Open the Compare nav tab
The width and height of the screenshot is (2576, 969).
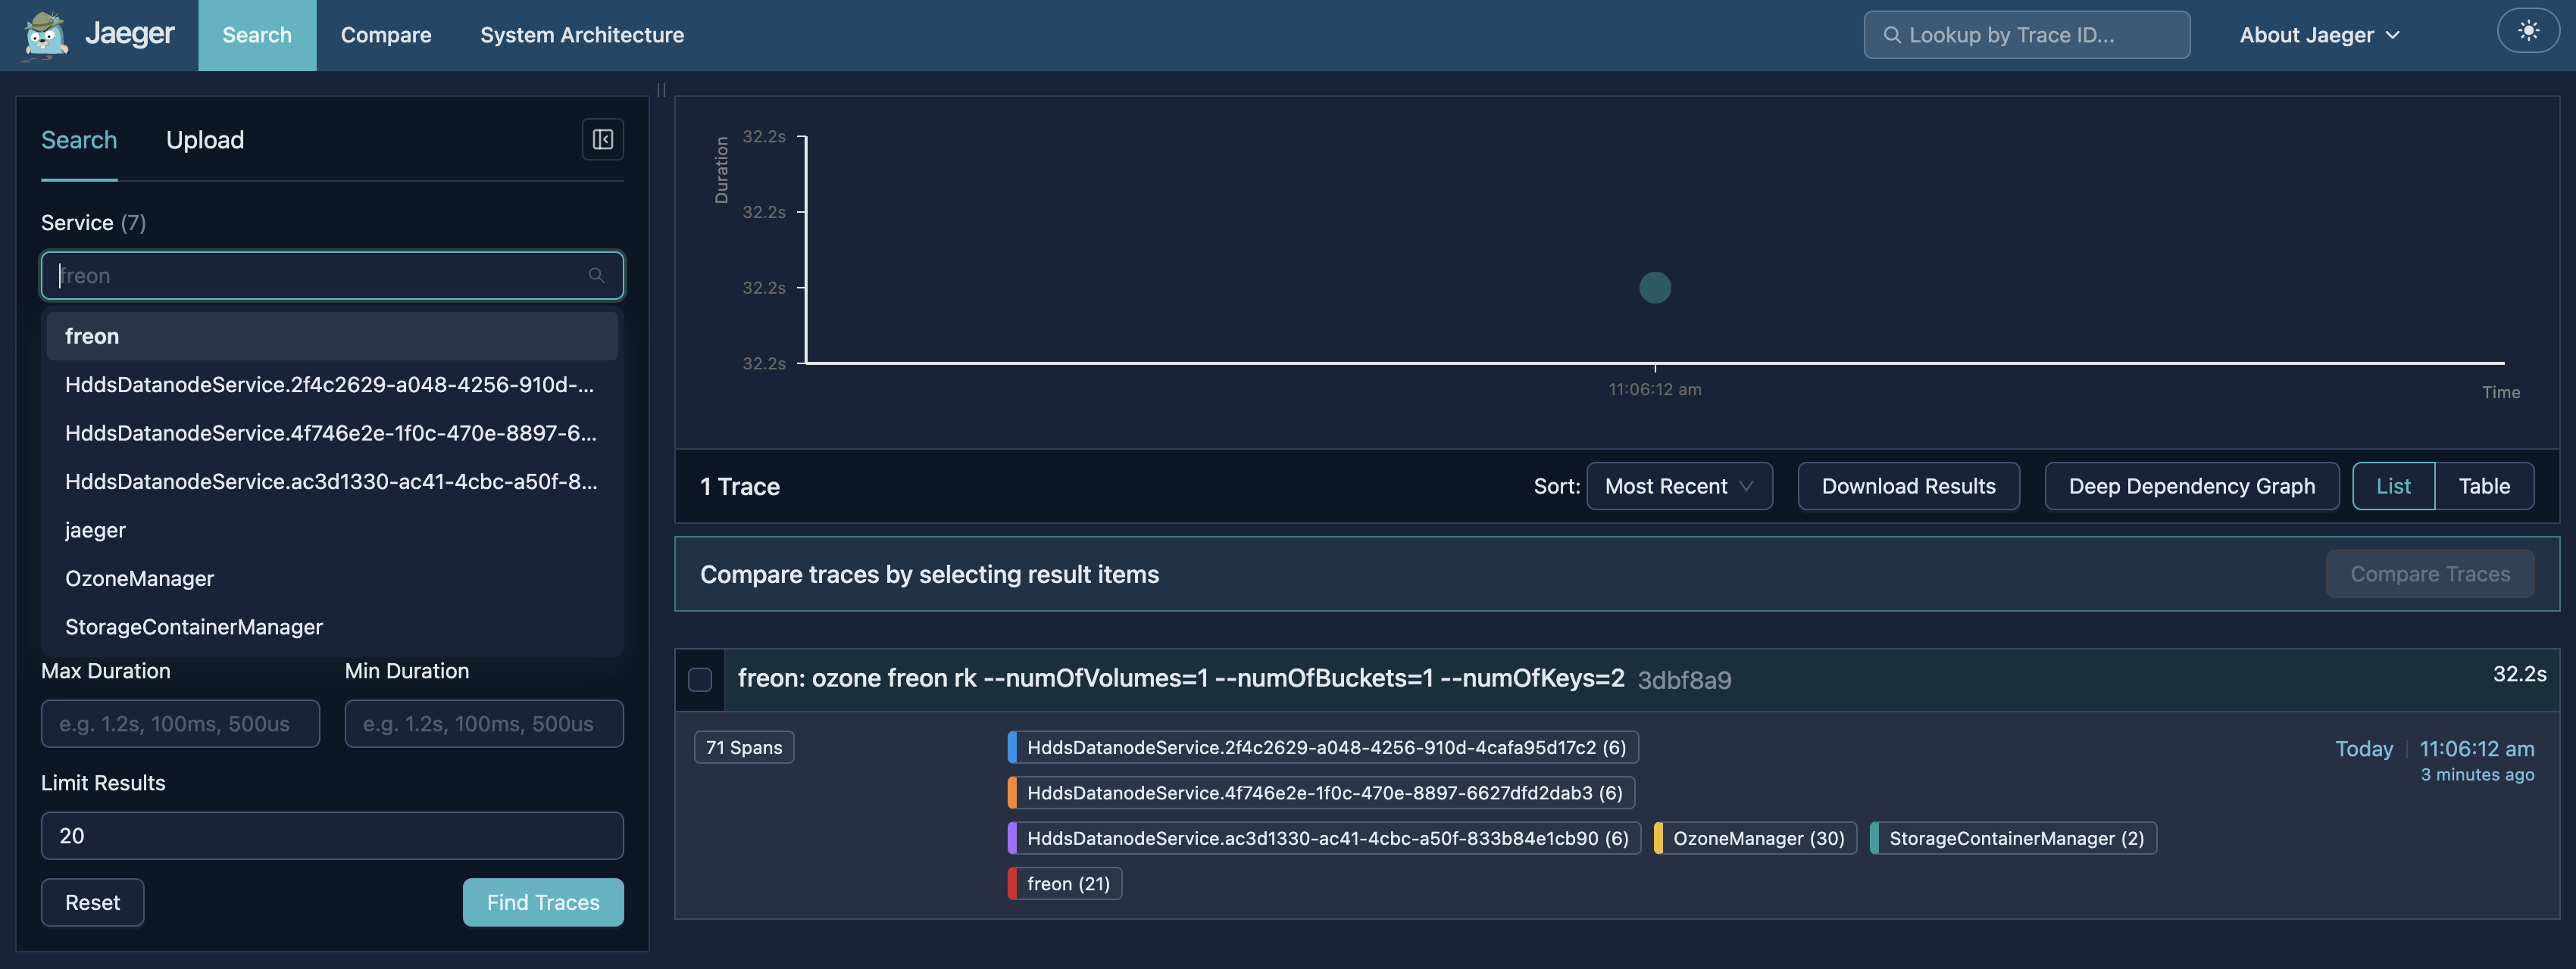[386, 35]
